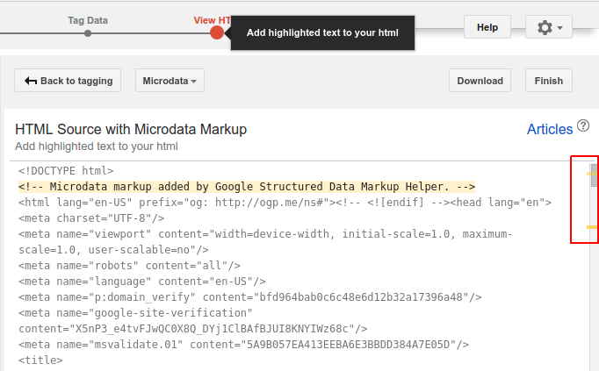
Task: Expand the Microdata format dropdown
Action: tap(170, 81)
